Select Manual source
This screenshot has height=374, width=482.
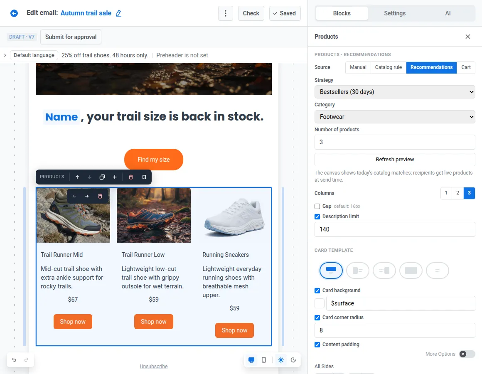[x=358, y=67]
